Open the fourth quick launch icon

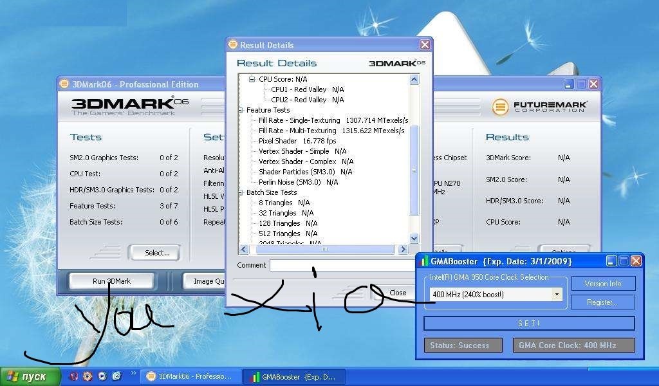point(117,376)
